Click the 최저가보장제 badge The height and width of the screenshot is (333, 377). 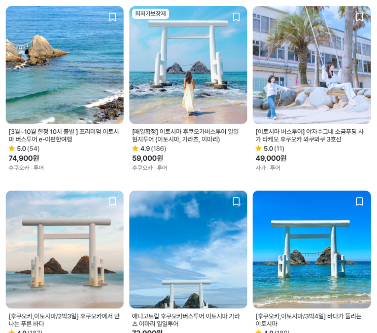click(x=150, y=14)
